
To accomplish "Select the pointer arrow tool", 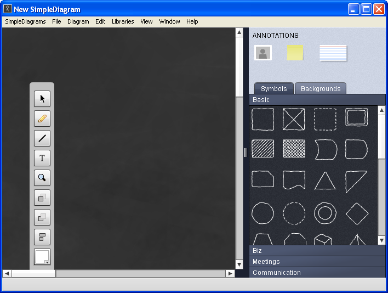I will 42,99.
